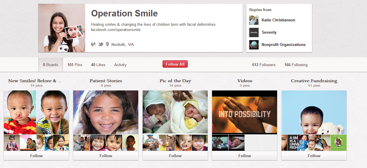Select the 8 Boards tab

point(51,65)
